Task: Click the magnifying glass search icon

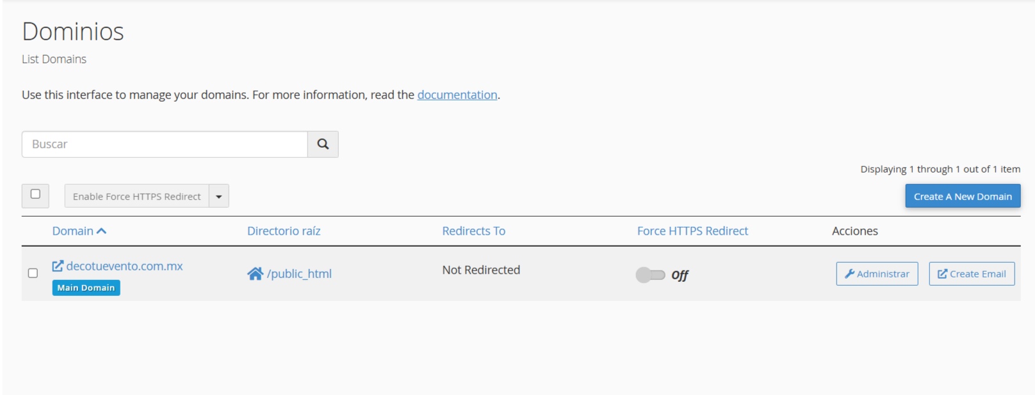Action: (x=323, y=144)
